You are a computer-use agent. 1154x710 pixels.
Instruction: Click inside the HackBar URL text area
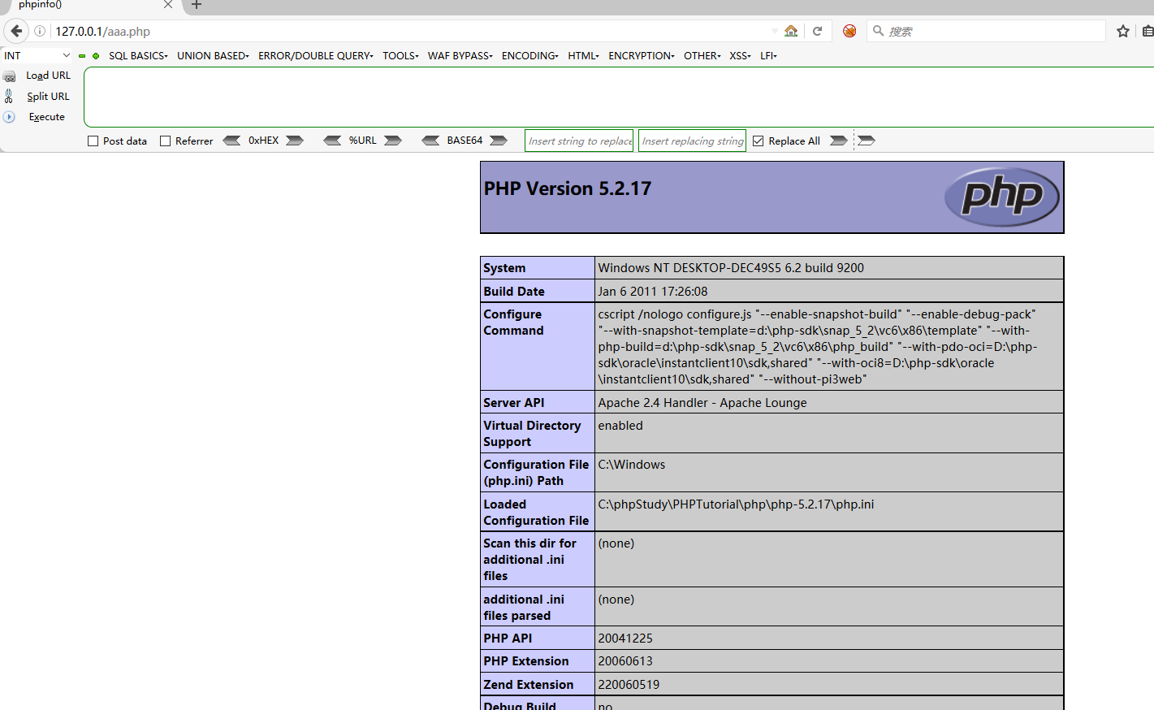pyautogui.click(x=619, y=97)
